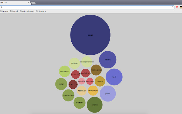
Task: Click the quantopian bubble
Action: pyautogui.click(x=65, y=71)
